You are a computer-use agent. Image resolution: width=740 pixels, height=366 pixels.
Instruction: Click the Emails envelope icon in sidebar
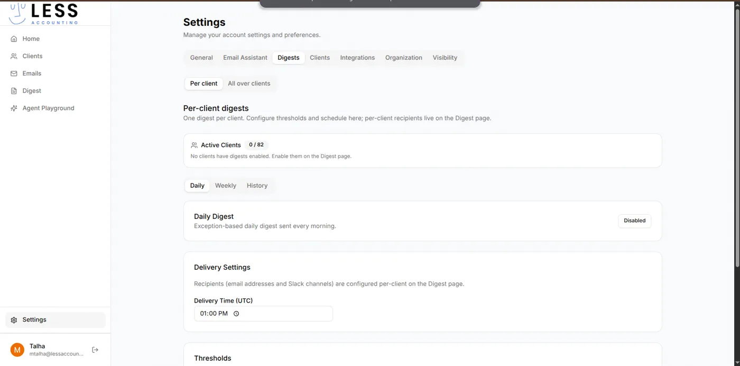tap(14, 74)
